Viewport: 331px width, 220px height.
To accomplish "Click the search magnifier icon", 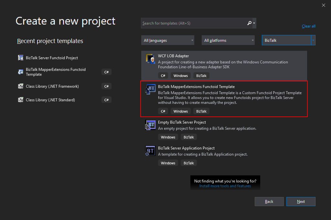I will 249,23.
